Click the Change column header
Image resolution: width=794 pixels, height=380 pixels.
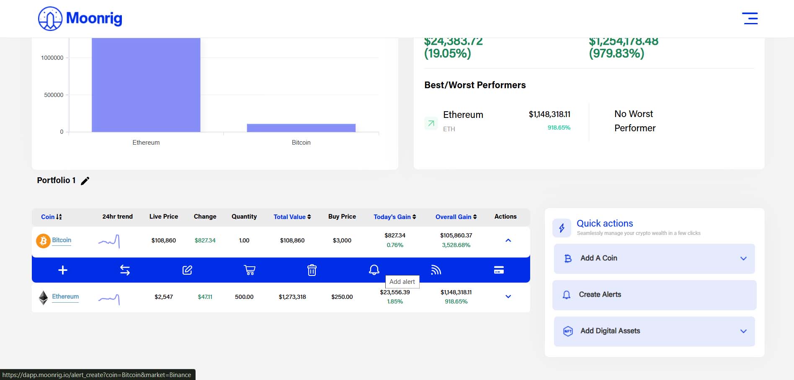click(205, 217)
